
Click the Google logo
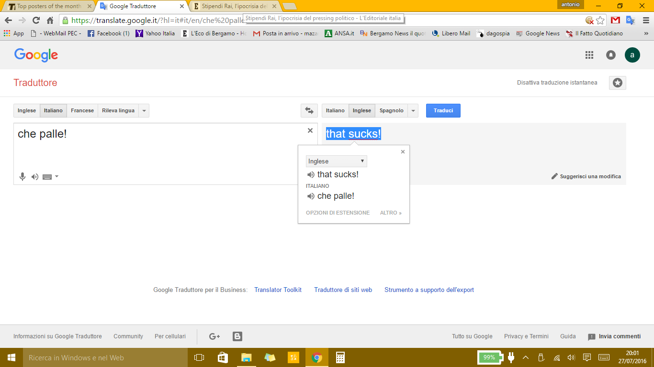[36, 55]
